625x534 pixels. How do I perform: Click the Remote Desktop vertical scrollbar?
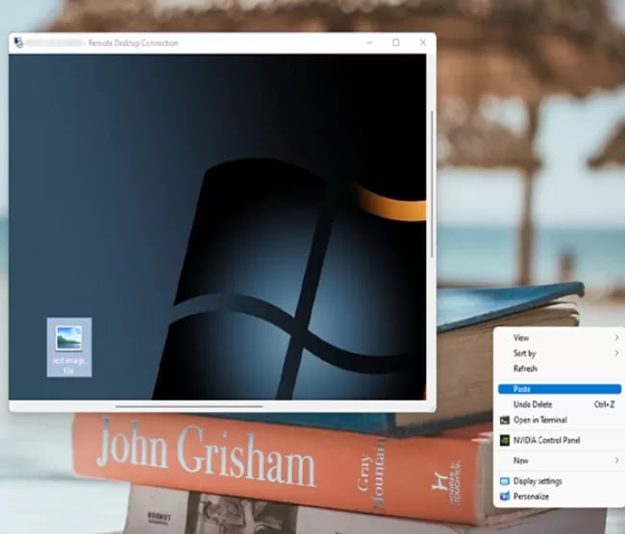tap(432, 184)
